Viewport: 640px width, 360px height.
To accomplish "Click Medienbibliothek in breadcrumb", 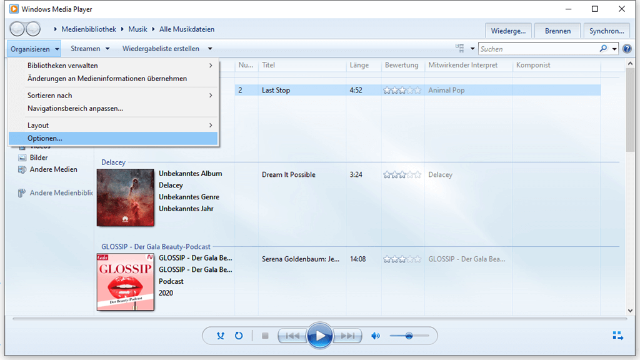I will [x=89, y=29].
